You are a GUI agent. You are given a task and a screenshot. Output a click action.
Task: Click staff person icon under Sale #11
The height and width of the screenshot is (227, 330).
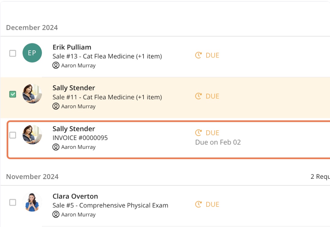(56, 106)
